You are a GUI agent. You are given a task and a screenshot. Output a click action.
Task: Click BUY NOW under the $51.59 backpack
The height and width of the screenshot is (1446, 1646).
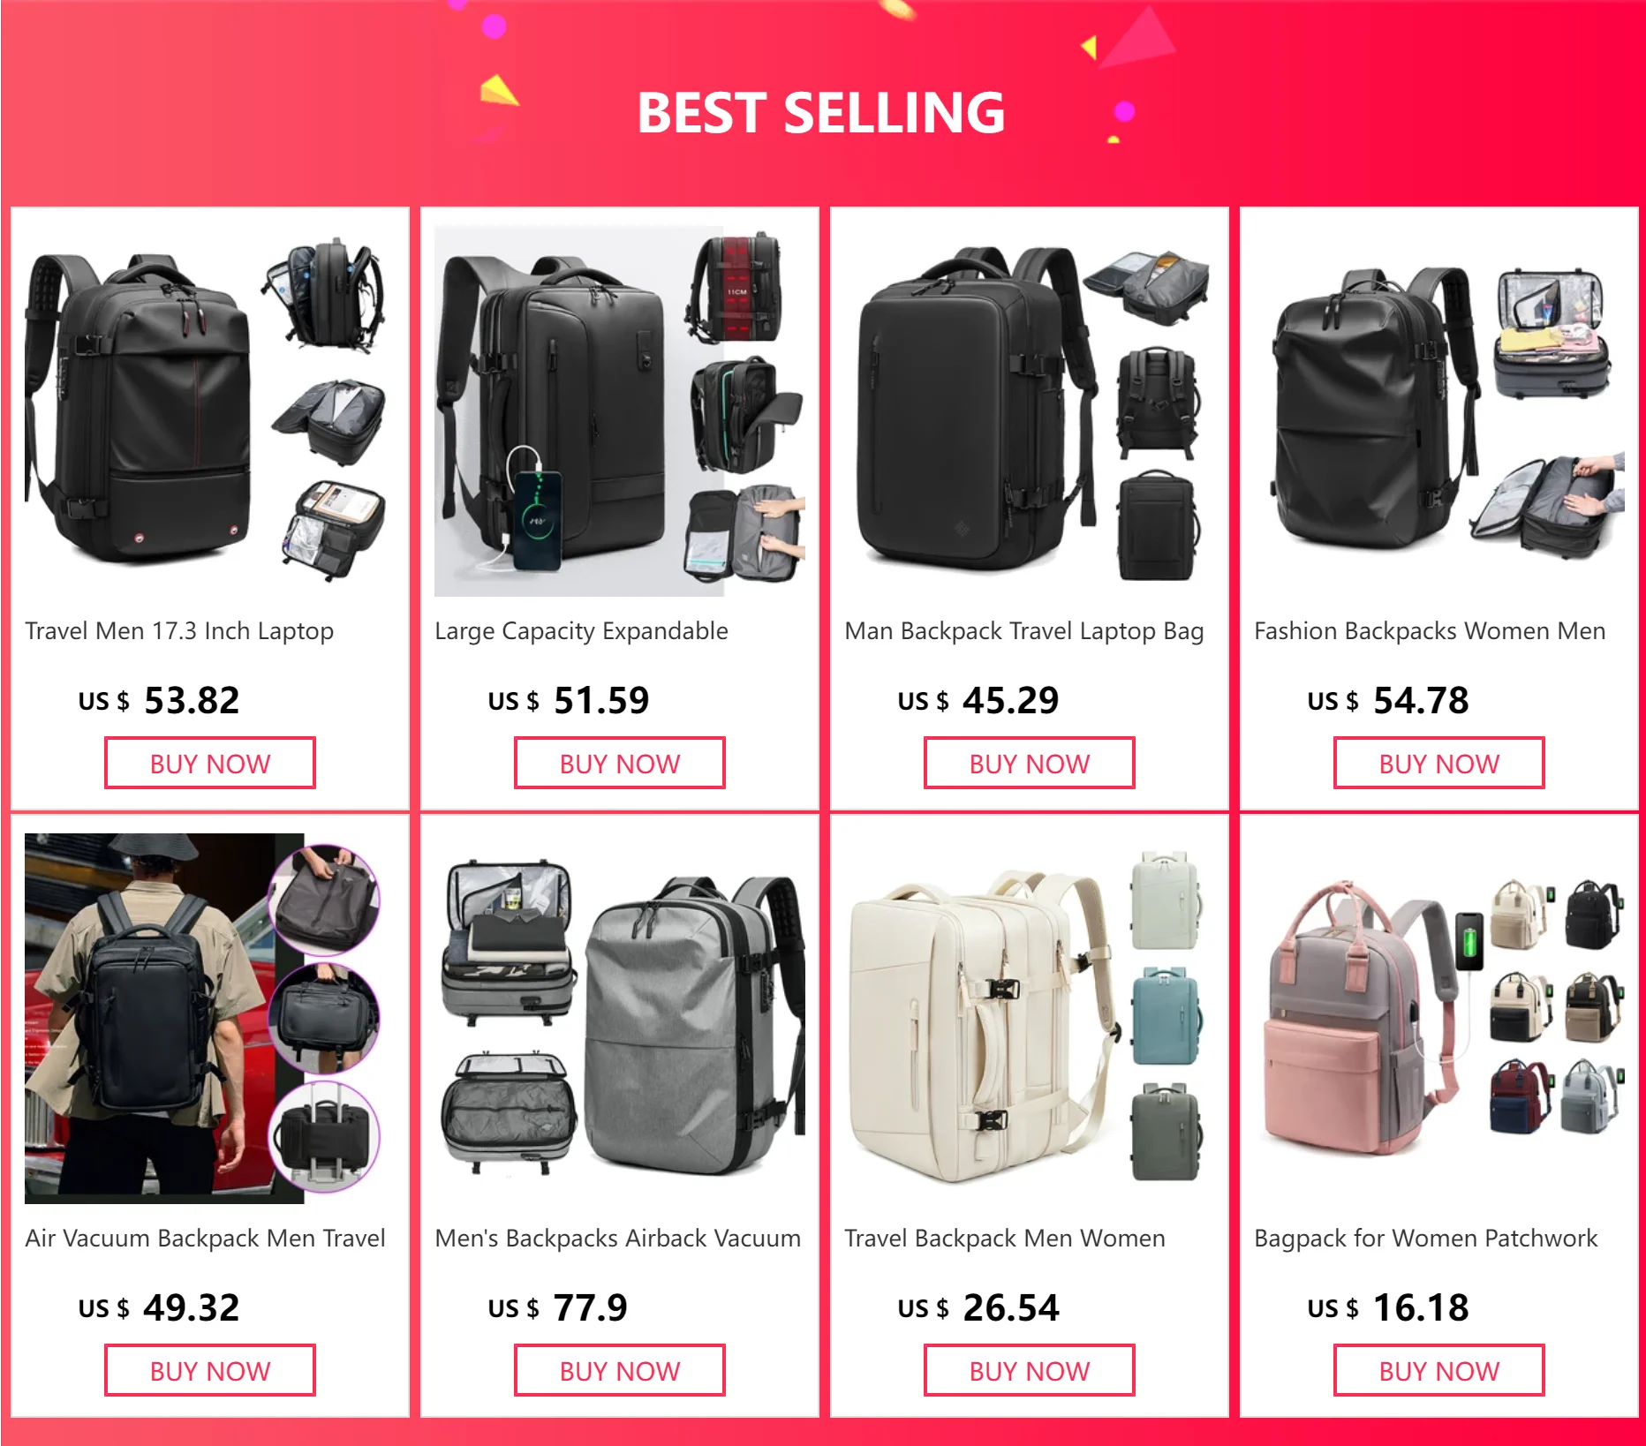[x=620, y=763]
